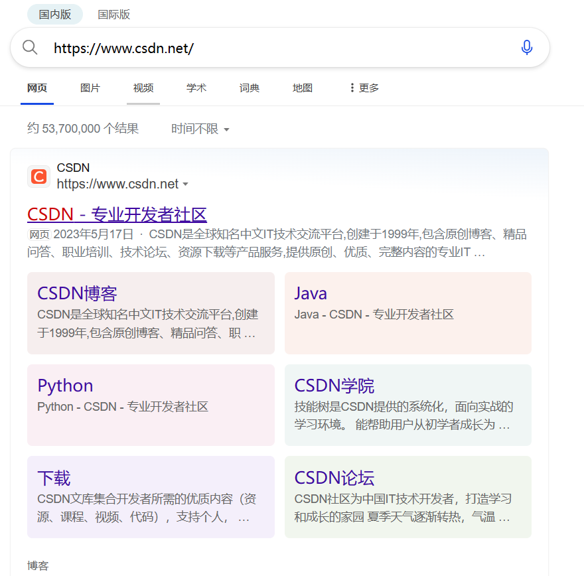This screenshot has height=576, width=584.
Task: Click the CSDN site name above the URL
Action: pyautogui.click(x=73, y=168)
